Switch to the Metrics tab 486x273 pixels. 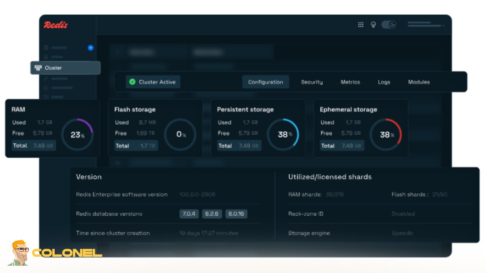coord(350,82)
